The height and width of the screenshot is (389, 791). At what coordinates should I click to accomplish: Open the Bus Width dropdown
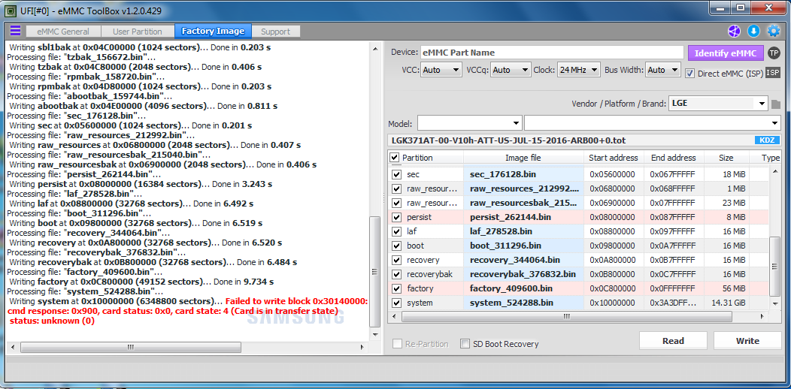click(663, 70)
